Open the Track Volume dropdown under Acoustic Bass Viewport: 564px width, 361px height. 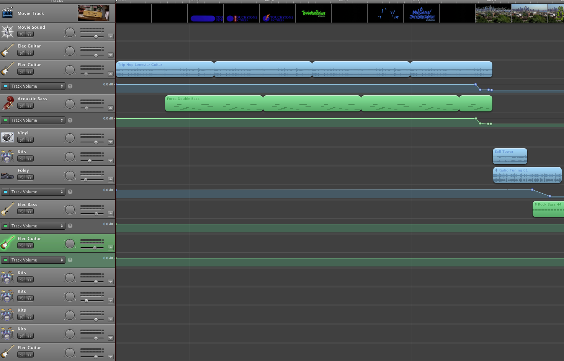(x=37, y=120)
